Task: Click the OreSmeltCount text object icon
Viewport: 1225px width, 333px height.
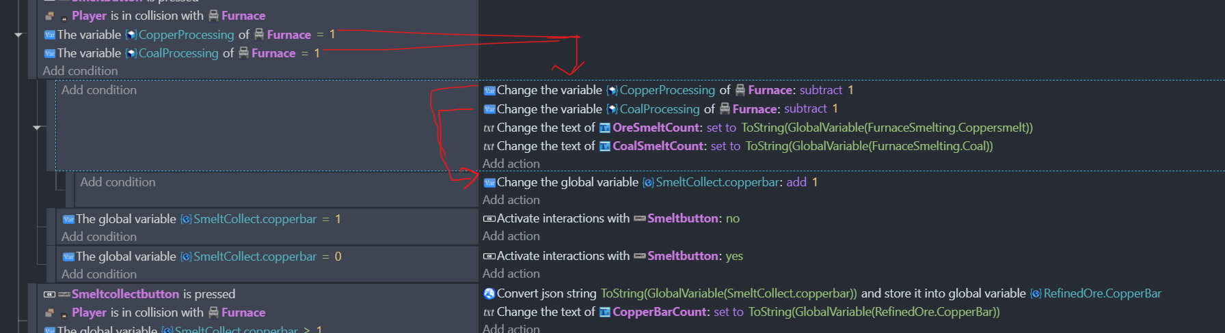Action: [x=605, y=128]
